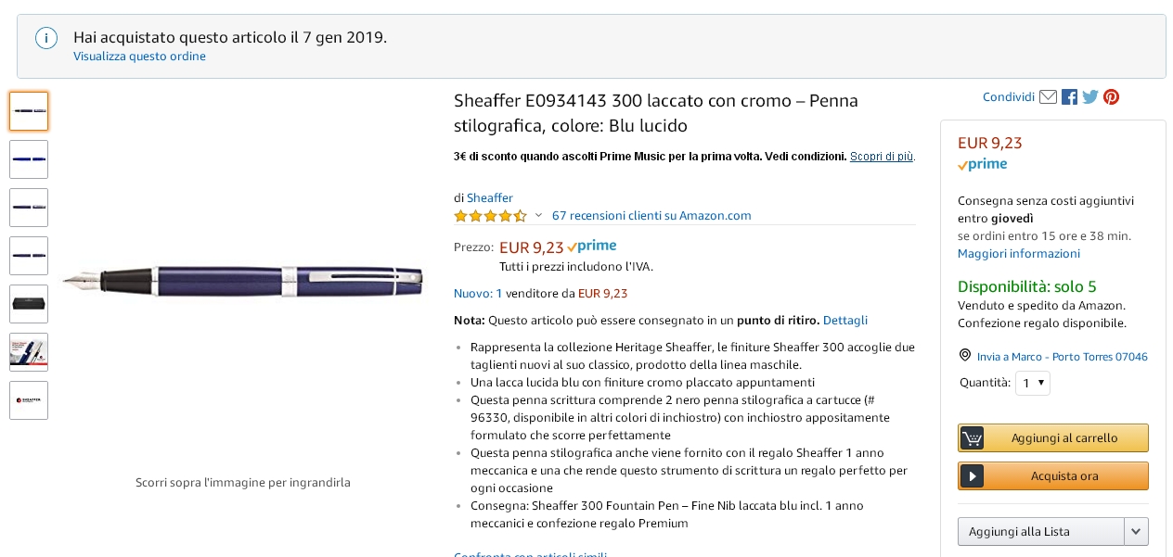Screen dimensions: 1173x557
Task: Click the location pin icon beside Invia a Marco
Action: tap(965, 356)
